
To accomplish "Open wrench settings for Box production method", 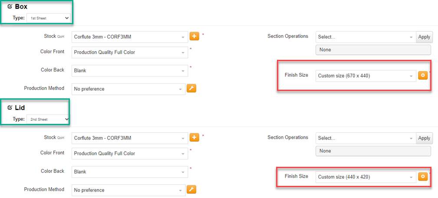I will 191,88.
